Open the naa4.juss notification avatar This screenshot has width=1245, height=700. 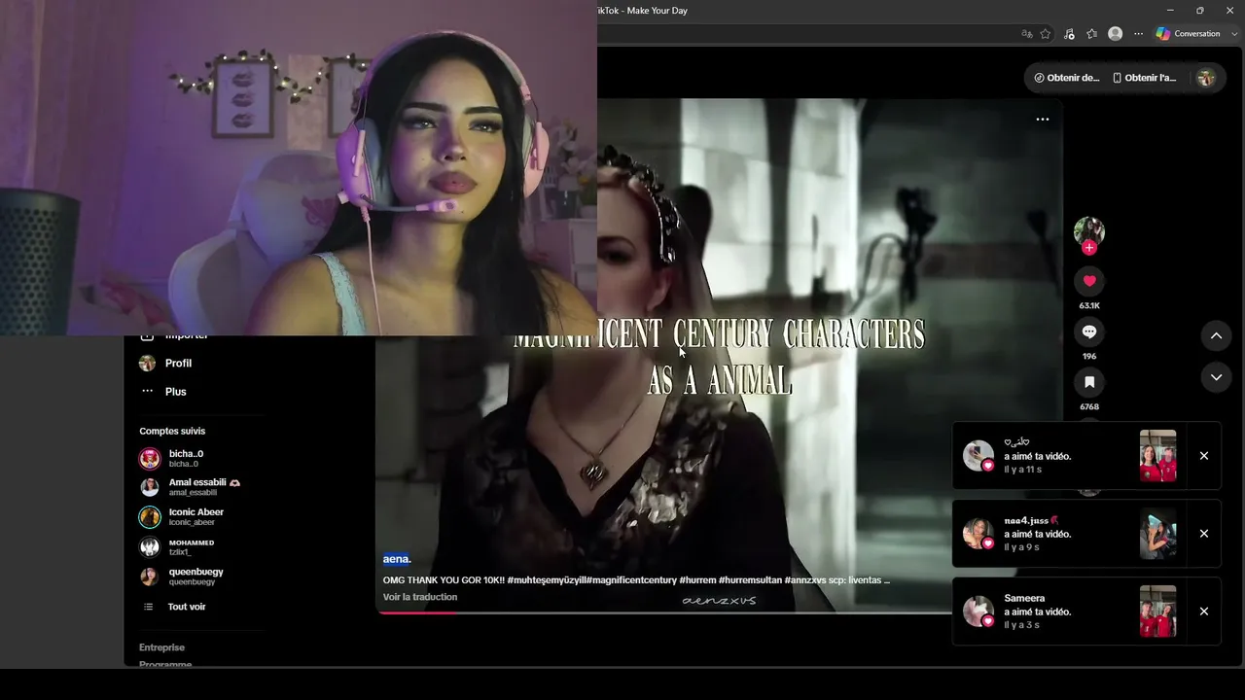coord(978,534)
